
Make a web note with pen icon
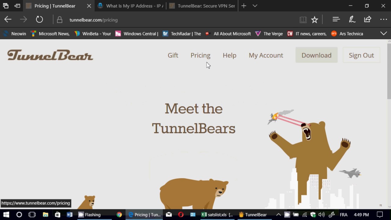pos(352,20)
